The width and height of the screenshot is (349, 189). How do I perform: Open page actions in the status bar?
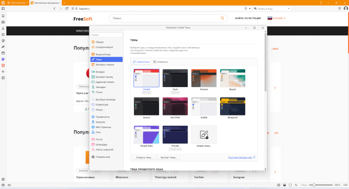[x=296, y=185]
